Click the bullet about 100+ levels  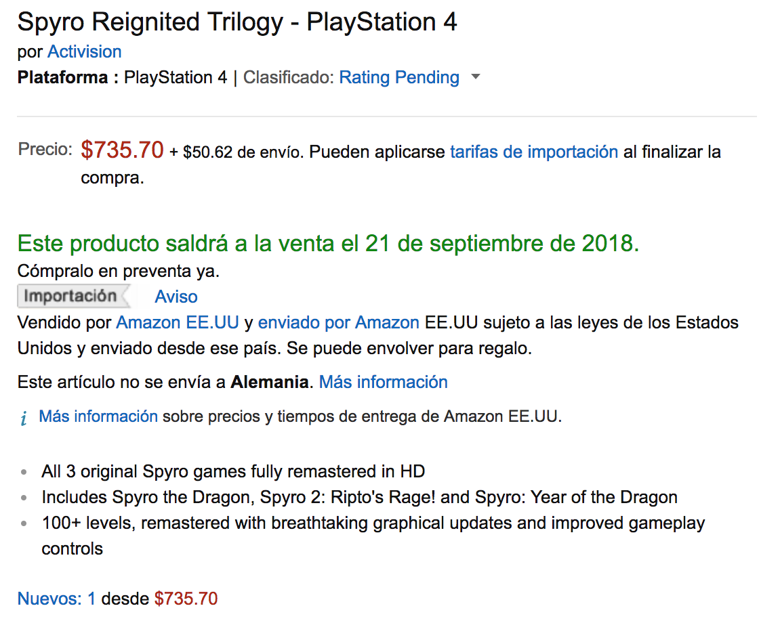pos(373,523)
